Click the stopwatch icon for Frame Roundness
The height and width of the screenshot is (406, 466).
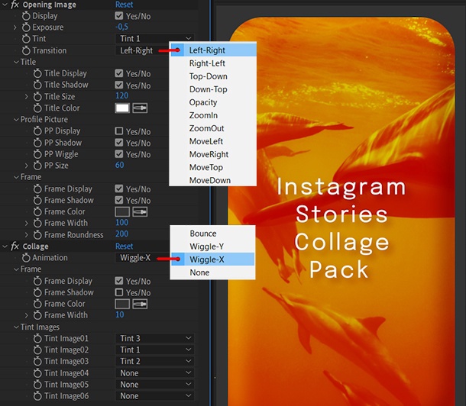coord(38,234)
